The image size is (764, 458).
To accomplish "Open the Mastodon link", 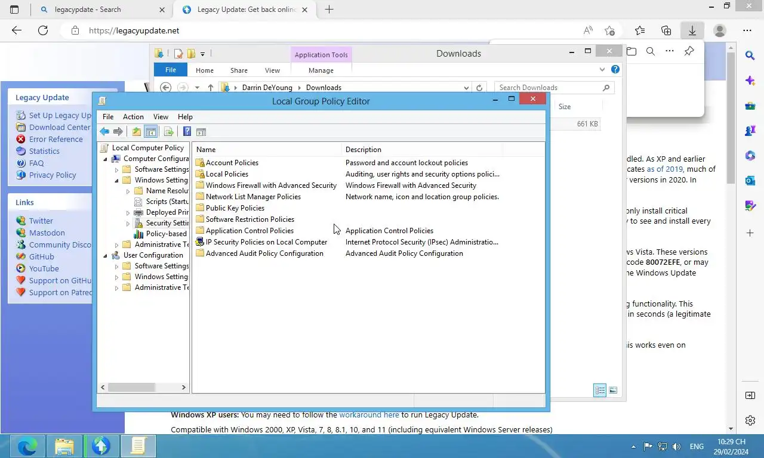I will pyautogui.click(x=47, y=233).
